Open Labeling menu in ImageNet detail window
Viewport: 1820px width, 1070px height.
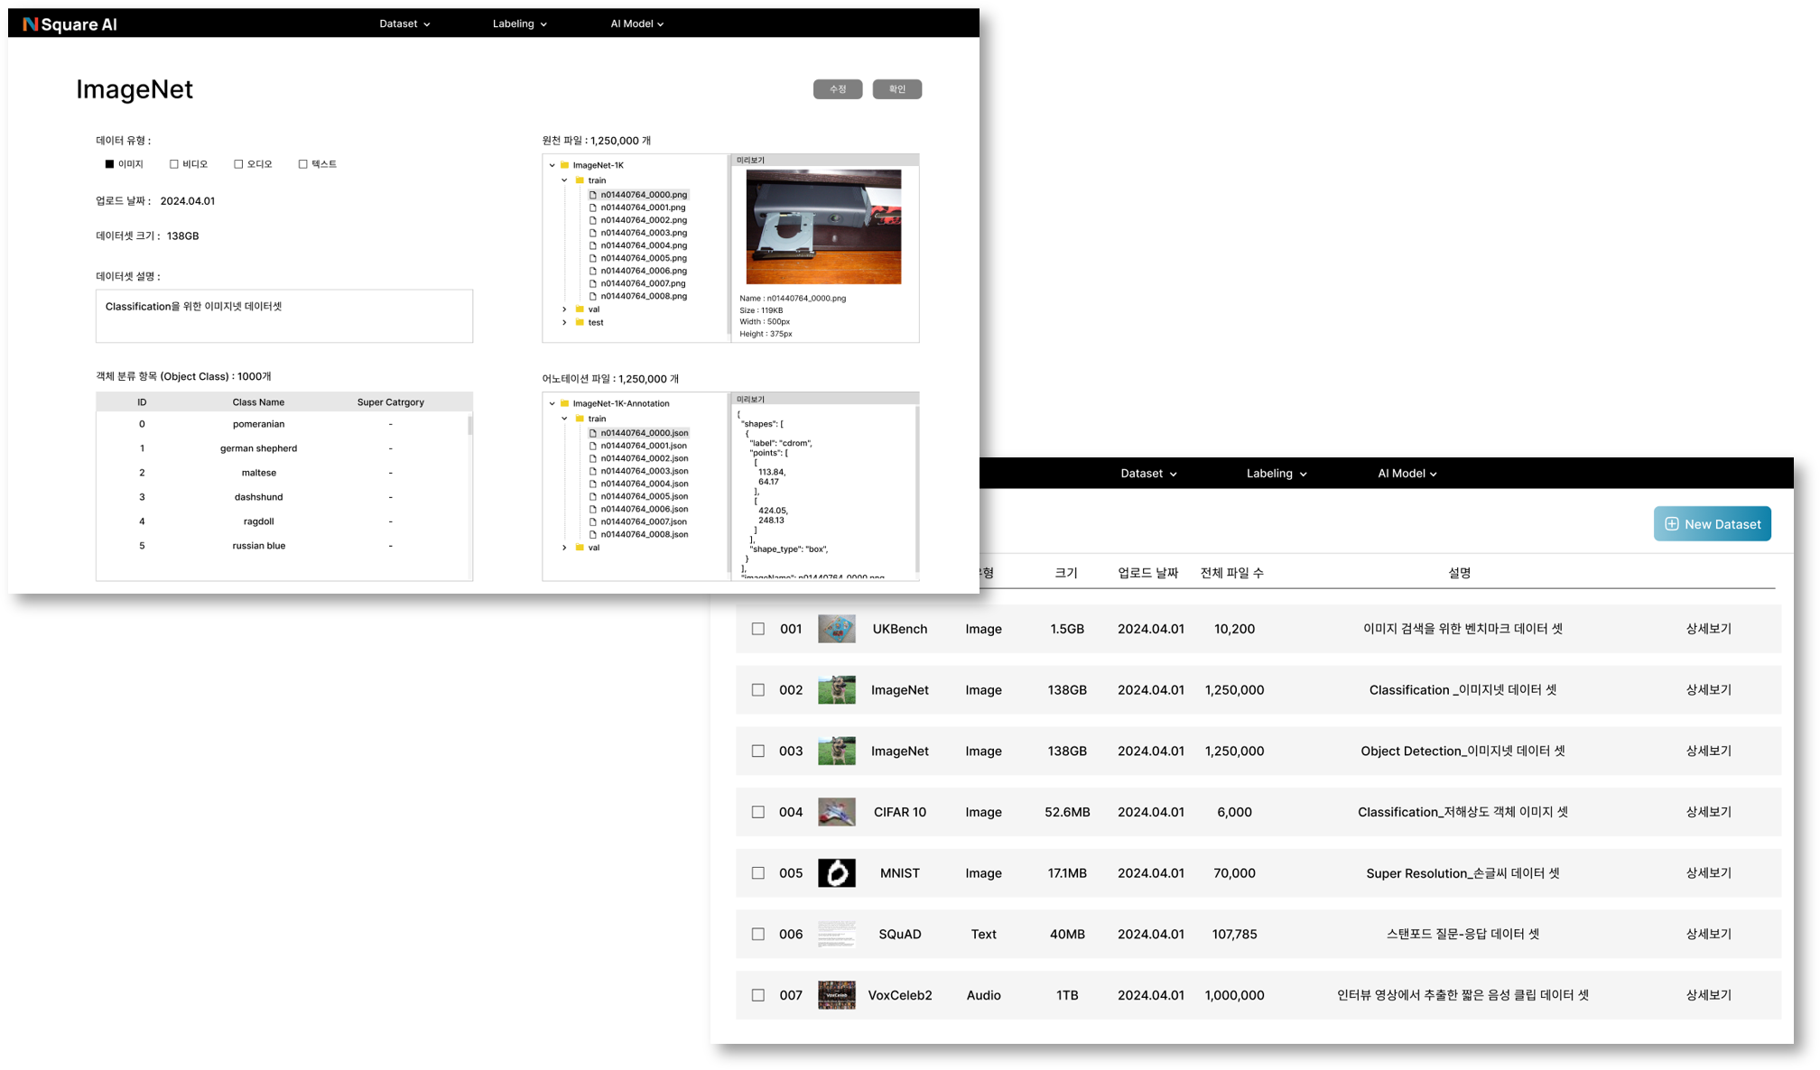pyautogui.click(x=520, y=24)
